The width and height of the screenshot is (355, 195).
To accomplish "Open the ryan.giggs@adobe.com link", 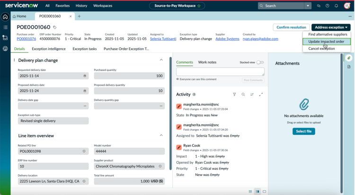I will tap(260, 39).
